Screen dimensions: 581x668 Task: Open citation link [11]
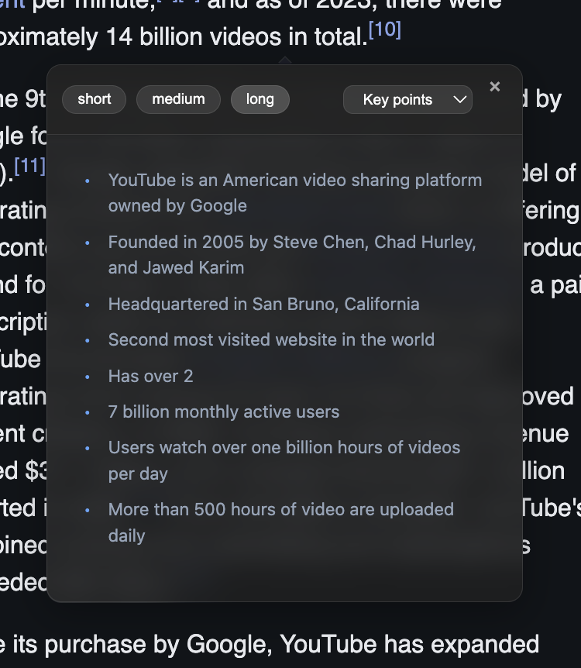(x=29, y=166)
